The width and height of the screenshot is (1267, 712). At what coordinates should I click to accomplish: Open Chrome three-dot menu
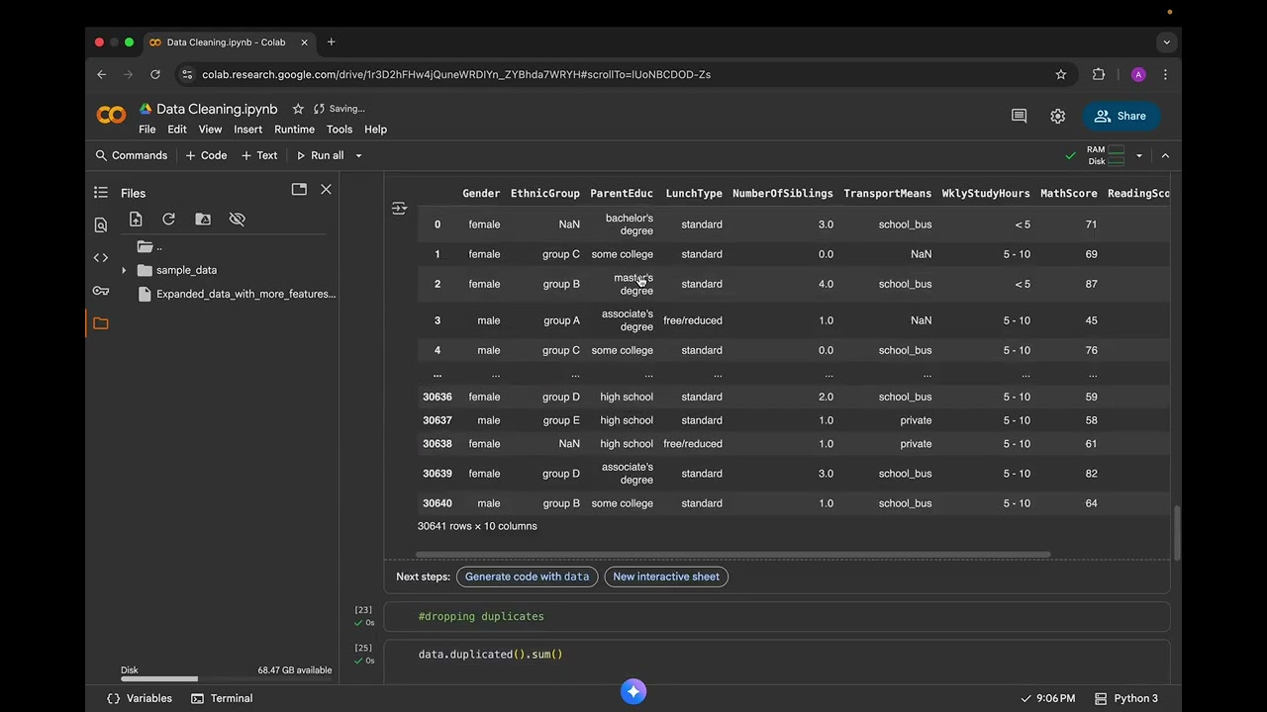[x=1165, y=74]
